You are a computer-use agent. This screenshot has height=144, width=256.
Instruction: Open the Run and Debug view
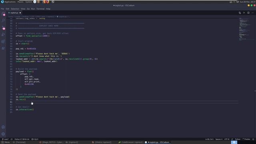click(x=3, y=34)
